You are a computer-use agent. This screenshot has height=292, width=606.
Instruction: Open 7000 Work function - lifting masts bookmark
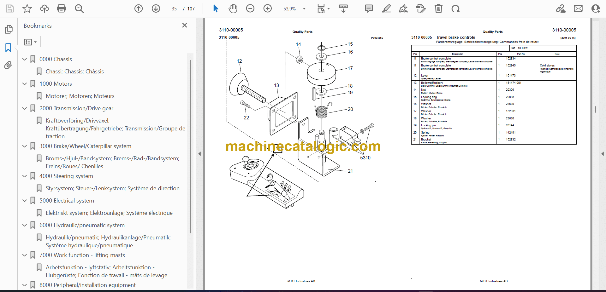(x=82, y=255)
